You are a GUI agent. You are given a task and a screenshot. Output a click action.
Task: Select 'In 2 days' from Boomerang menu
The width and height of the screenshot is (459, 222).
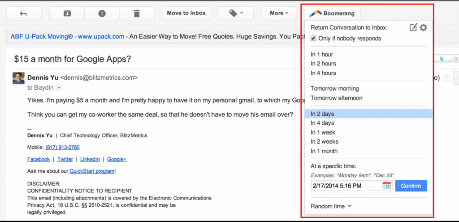[323, 114]
